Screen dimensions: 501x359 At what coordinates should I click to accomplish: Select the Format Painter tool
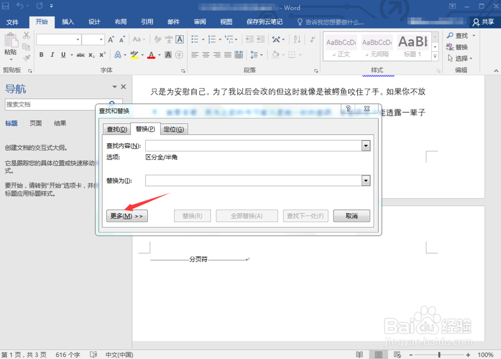(x=26, y=57)
